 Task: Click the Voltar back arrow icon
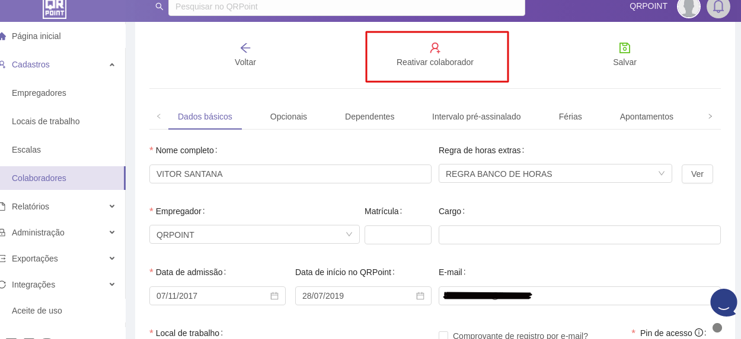245,48
